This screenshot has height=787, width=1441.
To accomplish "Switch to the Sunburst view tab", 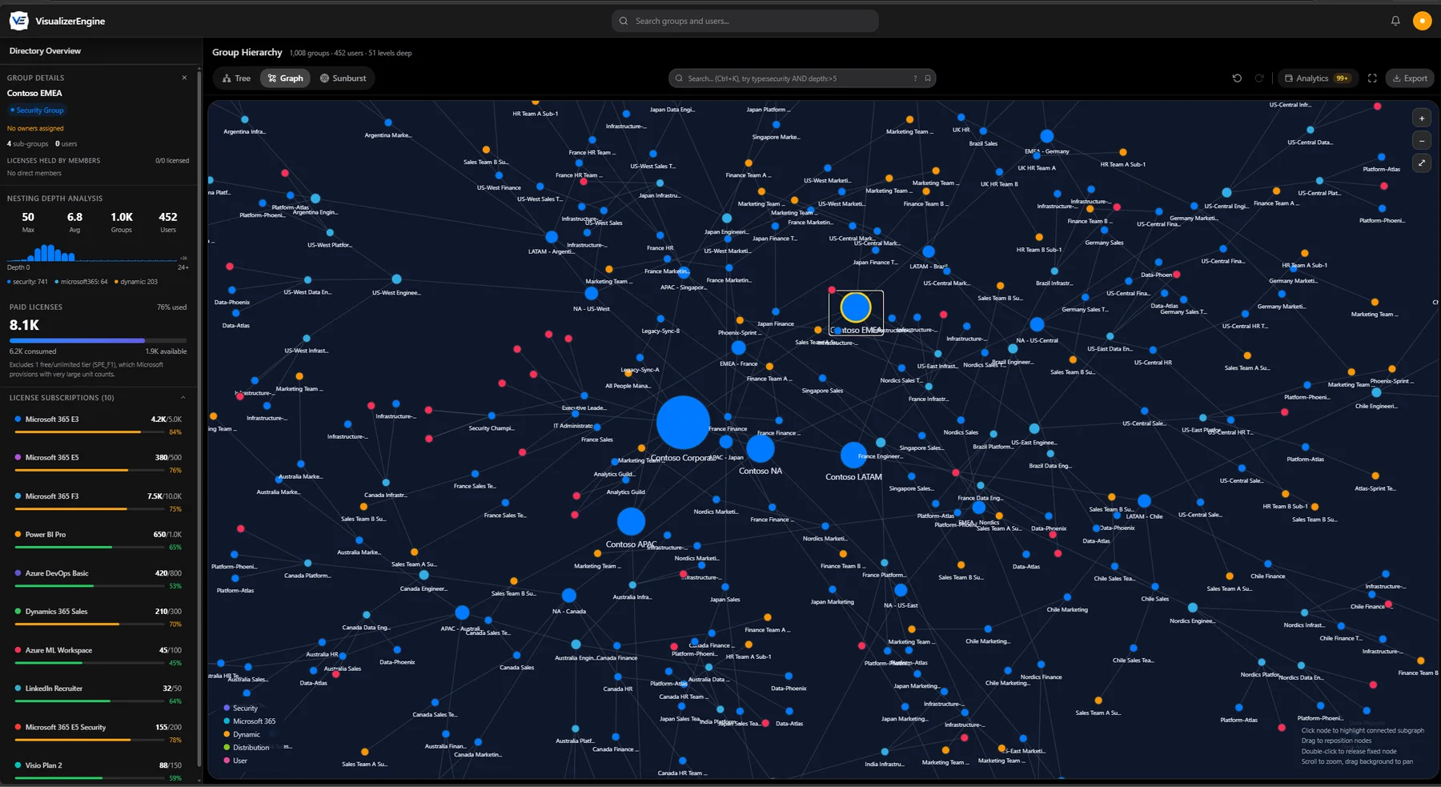I will 343,78.
